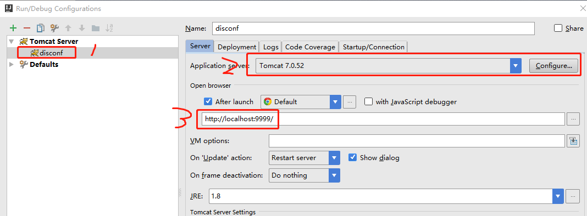Toggle Show dialog checkbox
This screenshot has width=587, height=216.
click(x=352, y=157)
